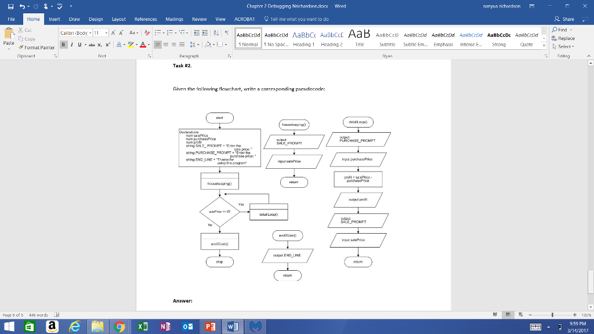The image size is (594, 334).
Task: Open the font size dropdown
Action: [x=106, y=32]
